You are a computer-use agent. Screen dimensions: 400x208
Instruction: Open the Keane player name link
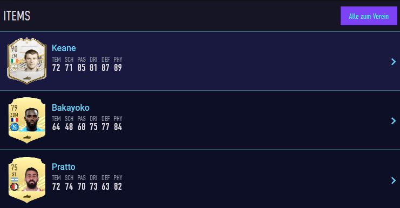(x=64, y=48)
